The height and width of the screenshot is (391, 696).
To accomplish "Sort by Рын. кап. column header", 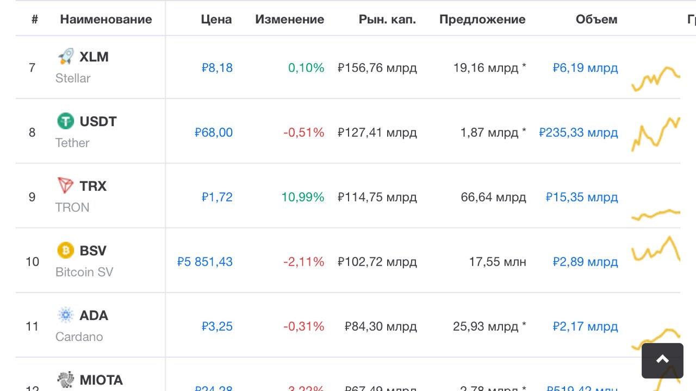I will [387, 20].
